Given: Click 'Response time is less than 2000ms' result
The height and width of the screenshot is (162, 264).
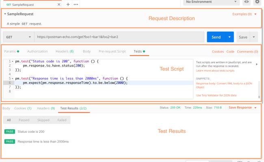Looking at the screenshot, I should (43, 141).
